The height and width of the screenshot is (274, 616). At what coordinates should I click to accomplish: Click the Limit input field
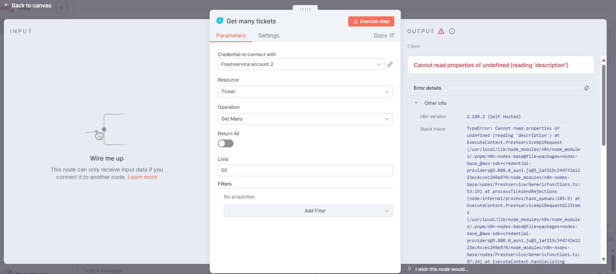coord(305,170)
